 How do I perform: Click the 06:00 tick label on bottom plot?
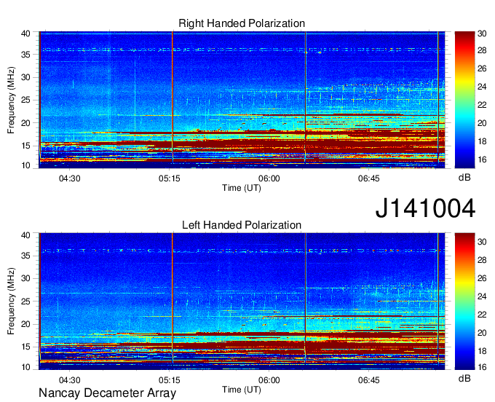[269, 380]
